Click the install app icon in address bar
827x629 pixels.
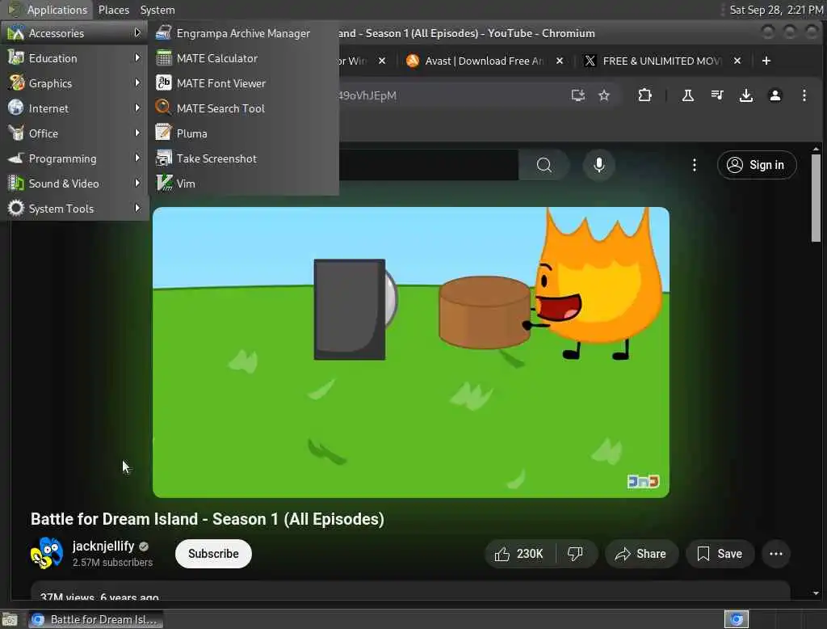point(578,95)
